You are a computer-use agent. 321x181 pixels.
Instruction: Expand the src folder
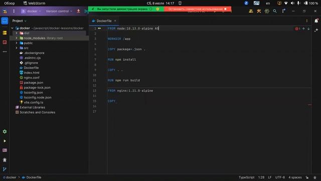(17, 48)
